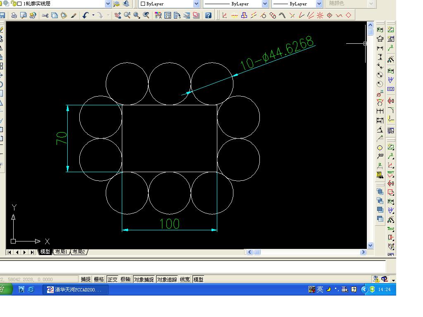Select the vertical dimension tool

coord(380,57)
